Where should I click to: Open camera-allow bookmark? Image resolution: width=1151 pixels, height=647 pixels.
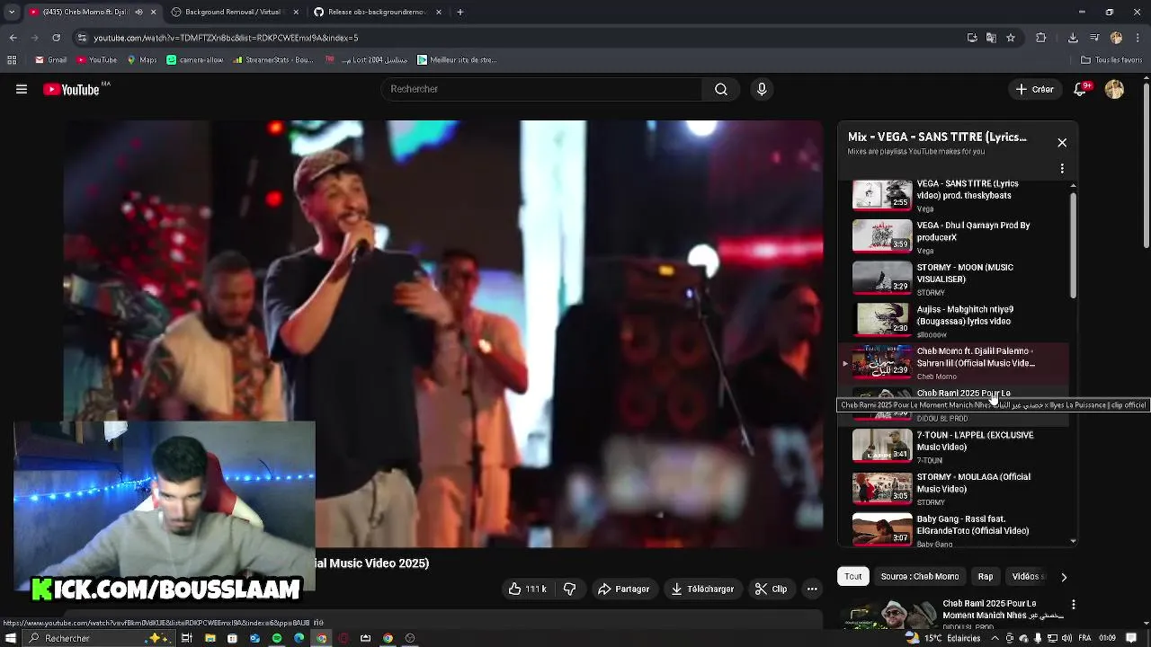pos(194,60)
